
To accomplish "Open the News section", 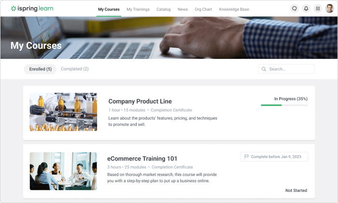I will click(x=183, y=9).
